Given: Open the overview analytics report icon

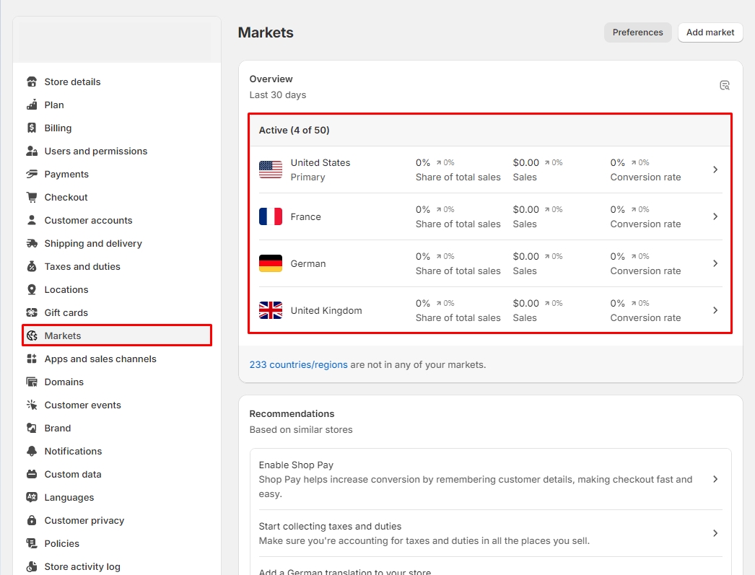Looking at the screenshot, I should click(x=725, y=85).
